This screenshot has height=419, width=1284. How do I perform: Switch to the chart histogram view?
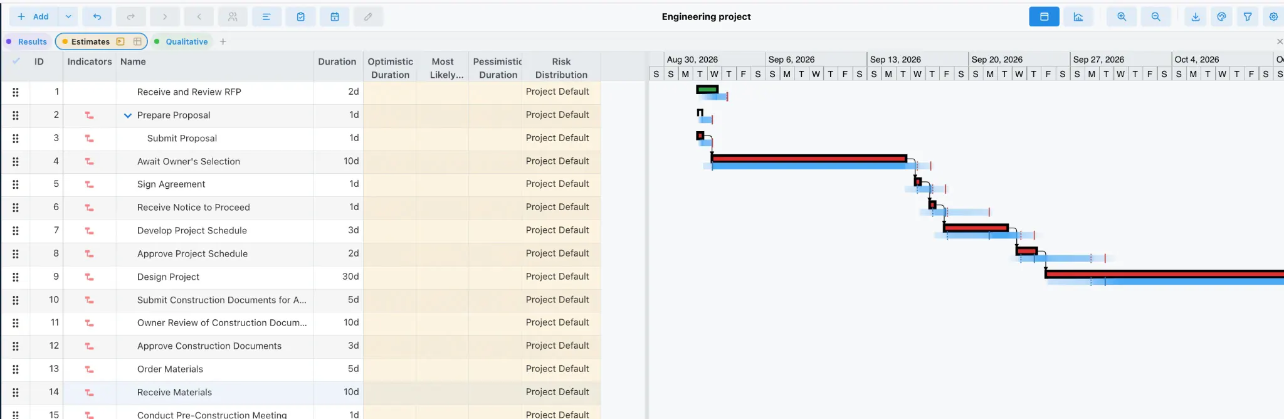coord(1078,17)
